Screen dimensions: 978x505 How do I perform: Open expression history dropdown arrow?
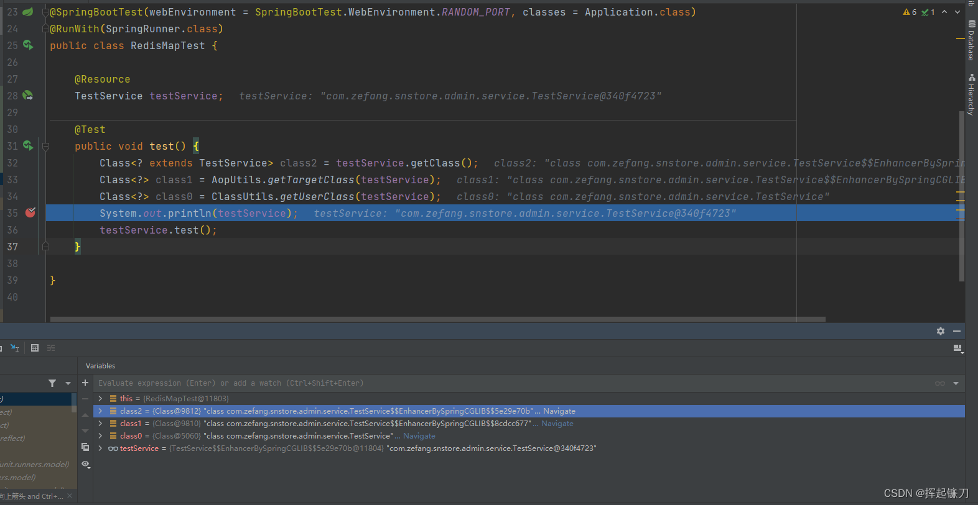tap(956, 383)
